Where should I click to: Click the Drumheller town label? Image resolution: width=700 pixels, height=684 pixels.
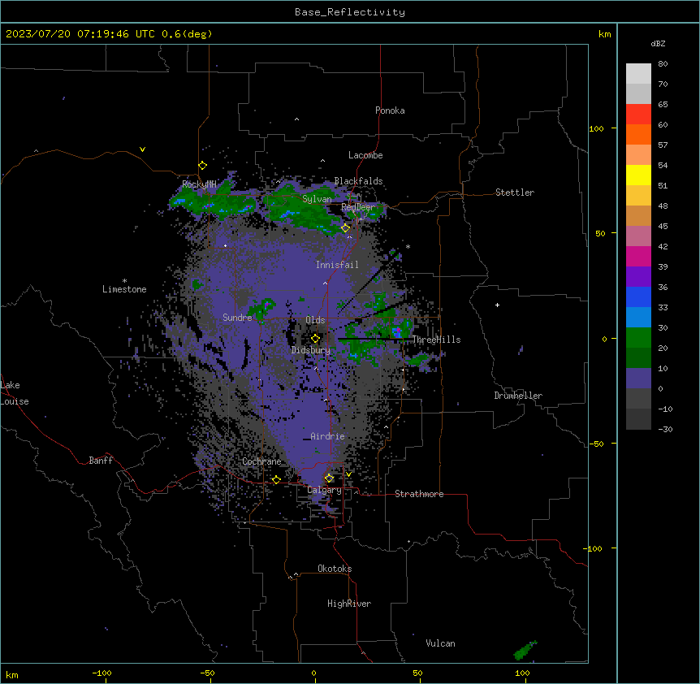518,396
